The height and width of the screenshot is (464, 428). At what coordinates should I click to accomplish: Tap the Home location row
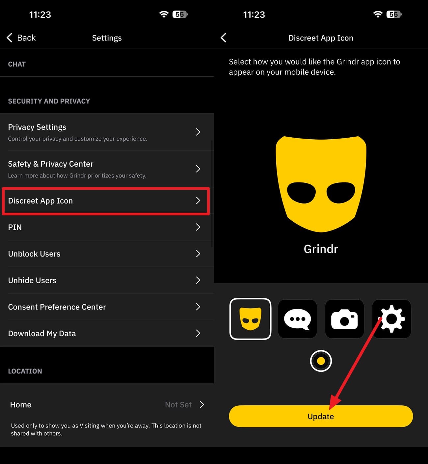(x=107, y=405)
